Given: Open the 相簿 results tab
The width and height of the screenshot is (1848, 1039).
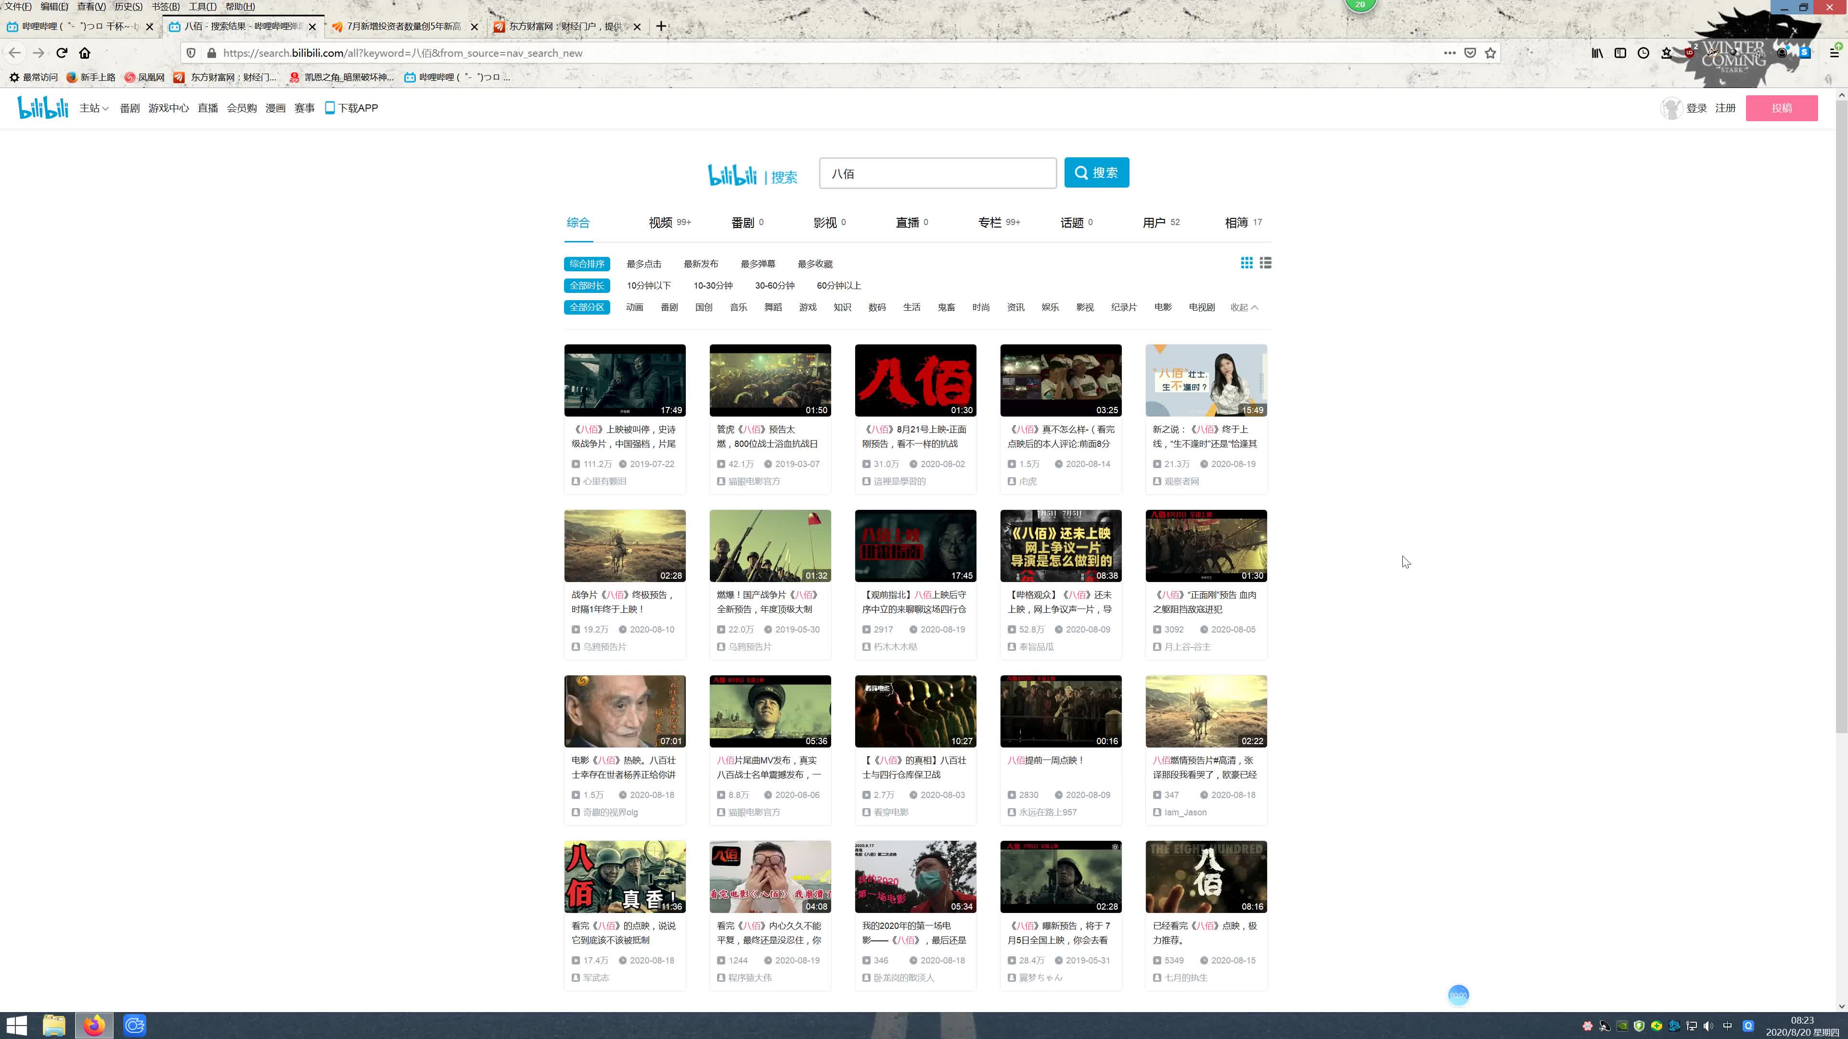Looking at the screenshot, I should pyautogui.click(x=1243, y=222).
